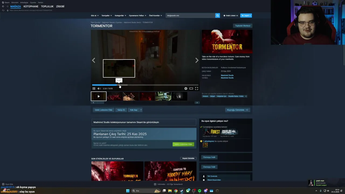Click İstek Listesine Ekle below video
Viewport: 345px width, 194px height.
[x=103, y=110]
